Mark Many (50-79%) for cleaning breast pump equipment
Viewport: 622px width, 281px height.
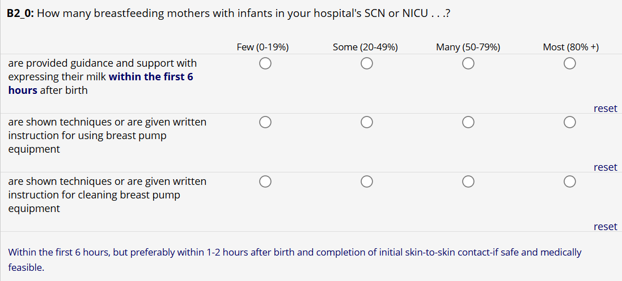pyautogui.click(x=468, y=181)
